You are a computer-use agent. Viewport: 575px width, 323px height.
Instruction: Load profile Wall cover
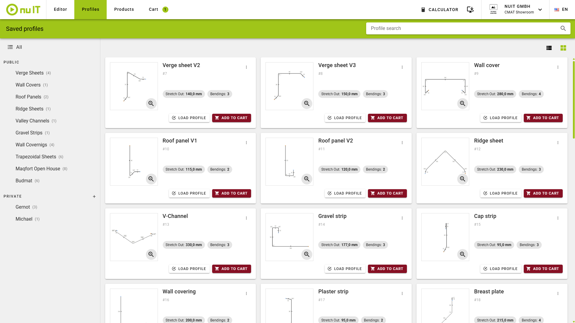pyautogui.click(x=501, y=118)
